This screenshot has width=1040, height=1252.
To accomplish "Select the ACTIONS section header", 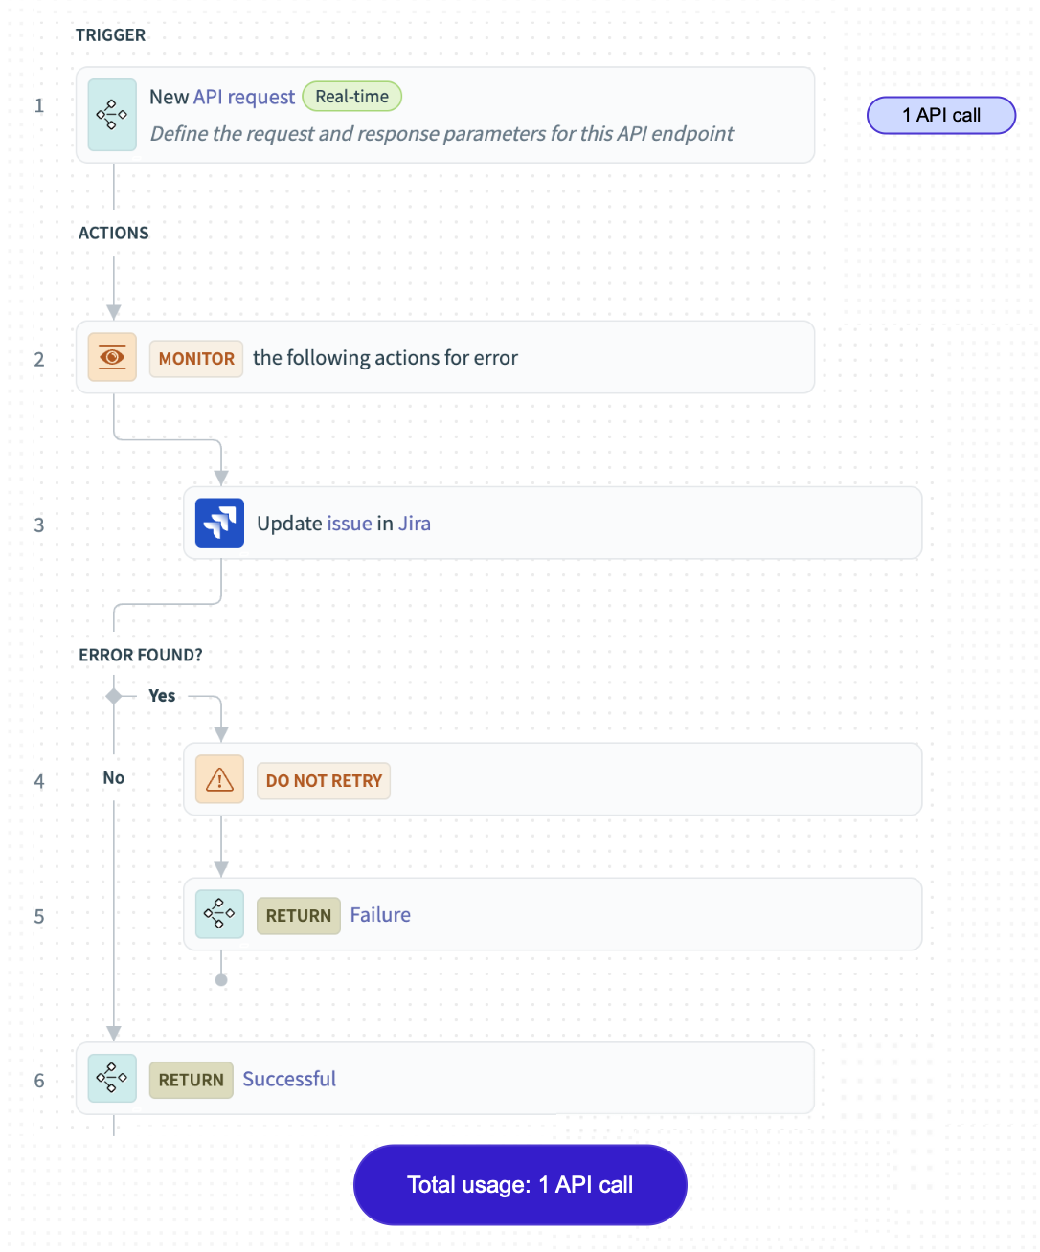I will (x=113, y=233).
